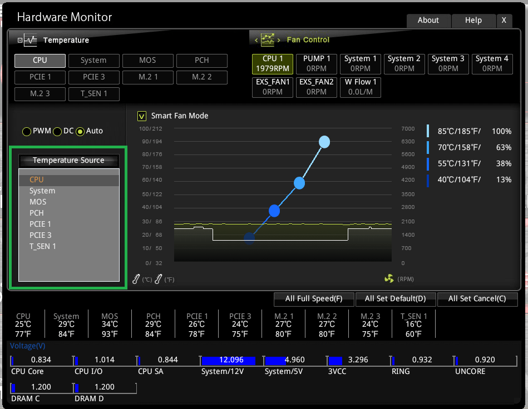The width and height of the screenshot is (528, 409).
Task: Open the Help button
Action: (x=473, y=21)
